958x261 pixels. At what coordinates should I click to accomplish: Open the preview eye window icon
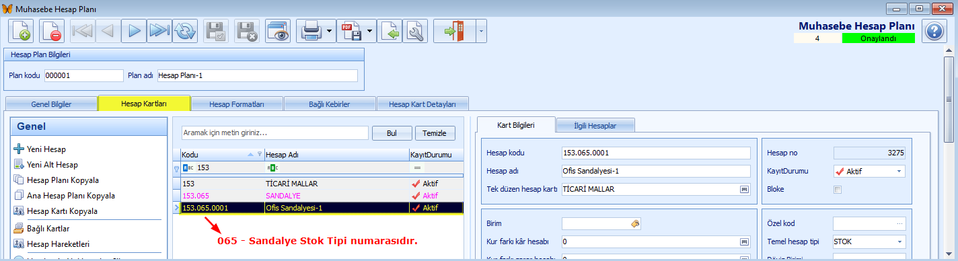[x=278, y=31]
